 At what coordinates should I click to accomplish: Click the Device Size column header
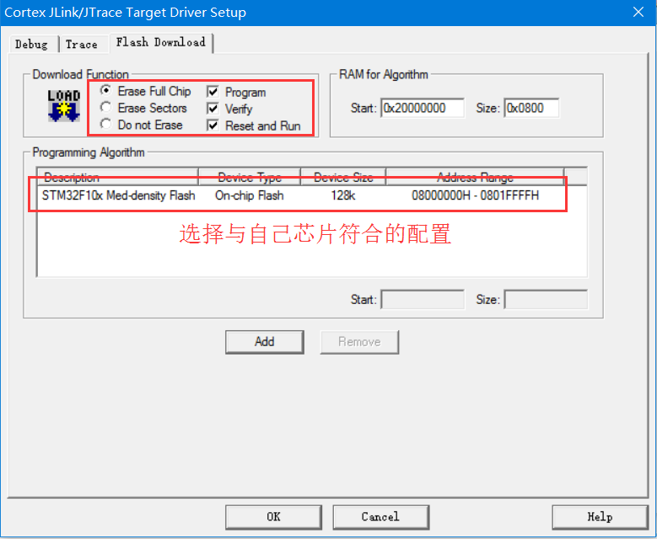click(343, 178)
